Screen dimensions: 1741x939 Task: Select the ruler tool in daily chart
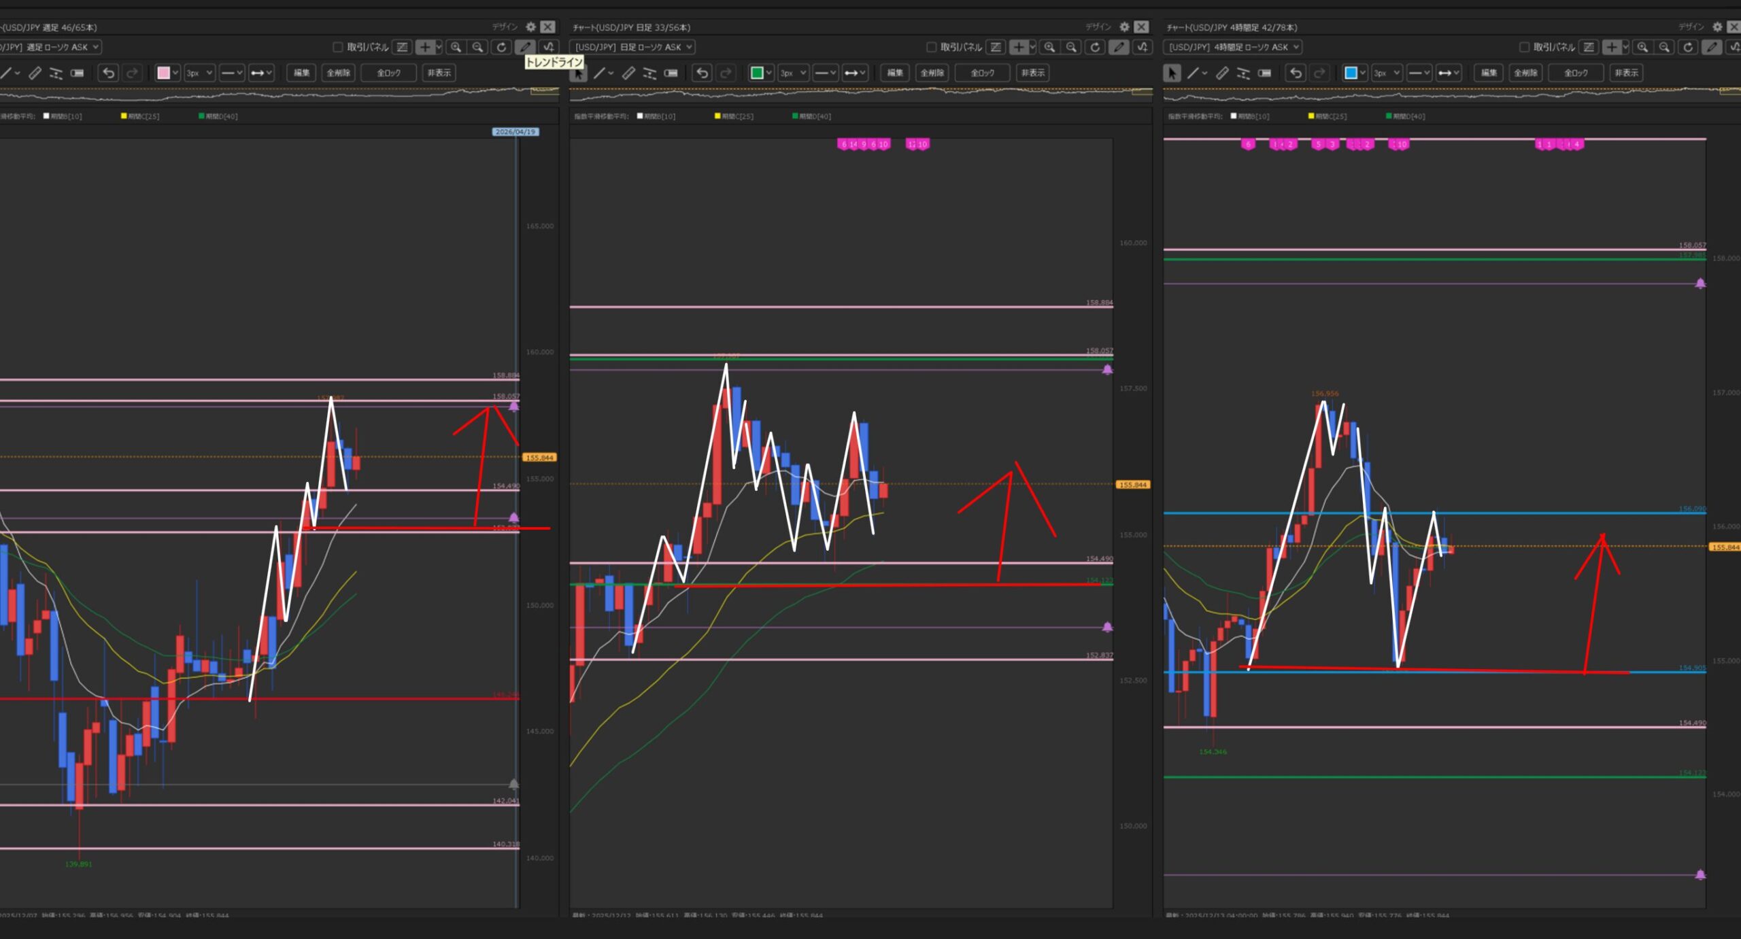tap(629, 73)
